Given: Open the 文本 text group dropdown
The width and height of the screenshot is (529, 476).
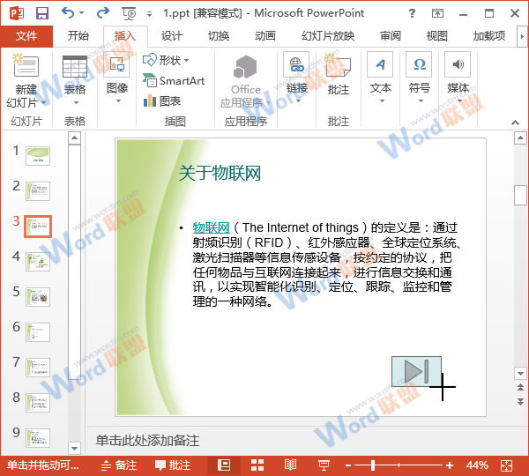Looking at the screenshot, I should [x=381, y=79].
